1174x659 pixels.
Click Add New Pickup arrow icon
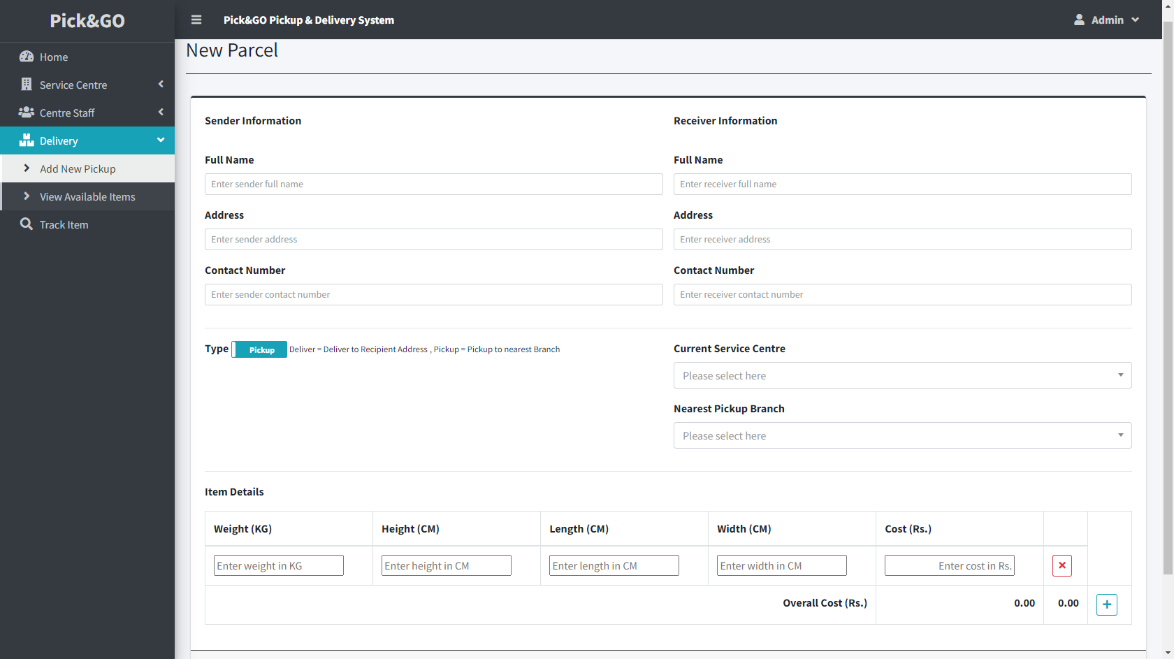[27, 168]
